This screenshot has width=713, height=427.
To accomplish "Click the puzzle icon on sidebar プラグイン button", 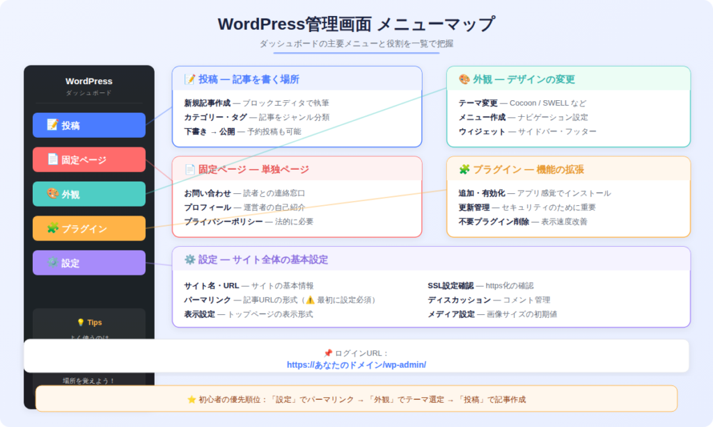I will point(52,228).
